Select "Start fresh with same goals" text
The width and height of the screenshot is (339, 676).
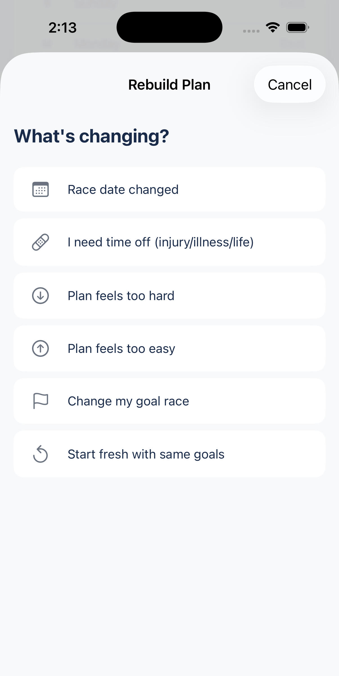coord(146,454)
